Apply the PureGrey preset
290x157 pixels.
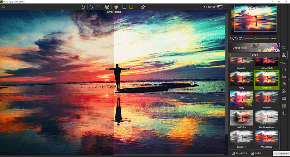click(x=241, y=139)
